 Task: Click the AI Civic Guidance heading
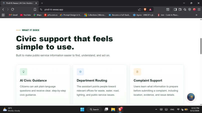click(33, 80)
